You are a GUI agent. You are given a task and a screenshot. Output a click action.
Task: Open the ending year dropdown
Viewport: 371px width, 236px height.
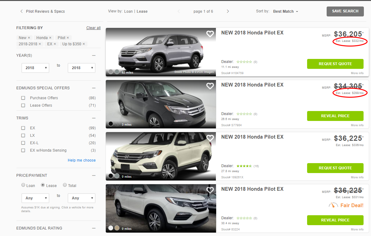tap(81, 68)
